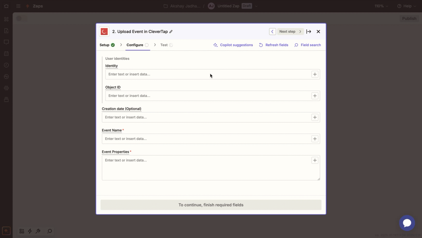This screenshot has width=422, height=238.
Task: Click the Next step button
Action: tap(290, 32)
